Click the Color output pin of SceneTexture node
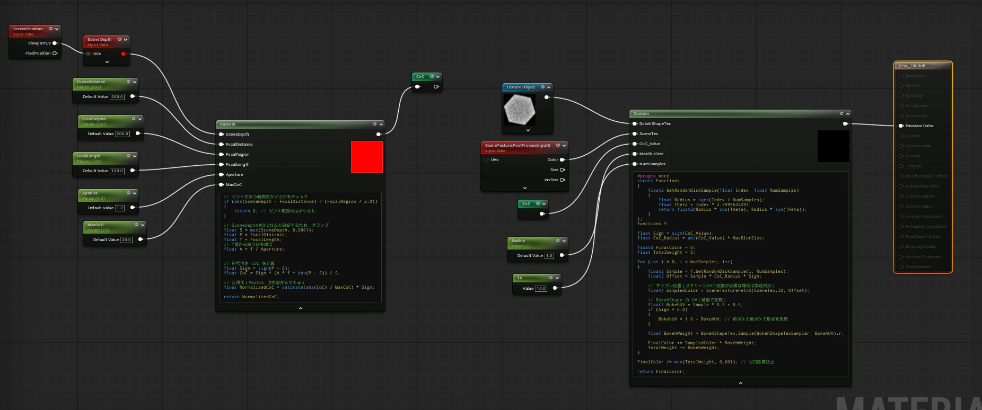This screenshot has height=410, width=982. coord(562,159)
